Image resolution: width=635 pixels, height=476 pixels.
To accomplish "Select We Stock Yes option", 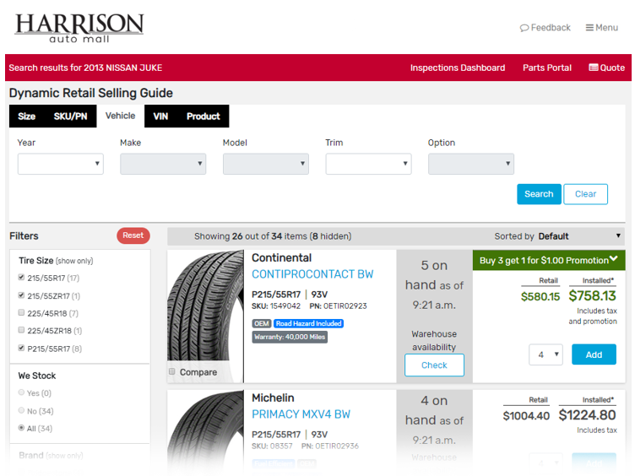I will click(21, 392).
